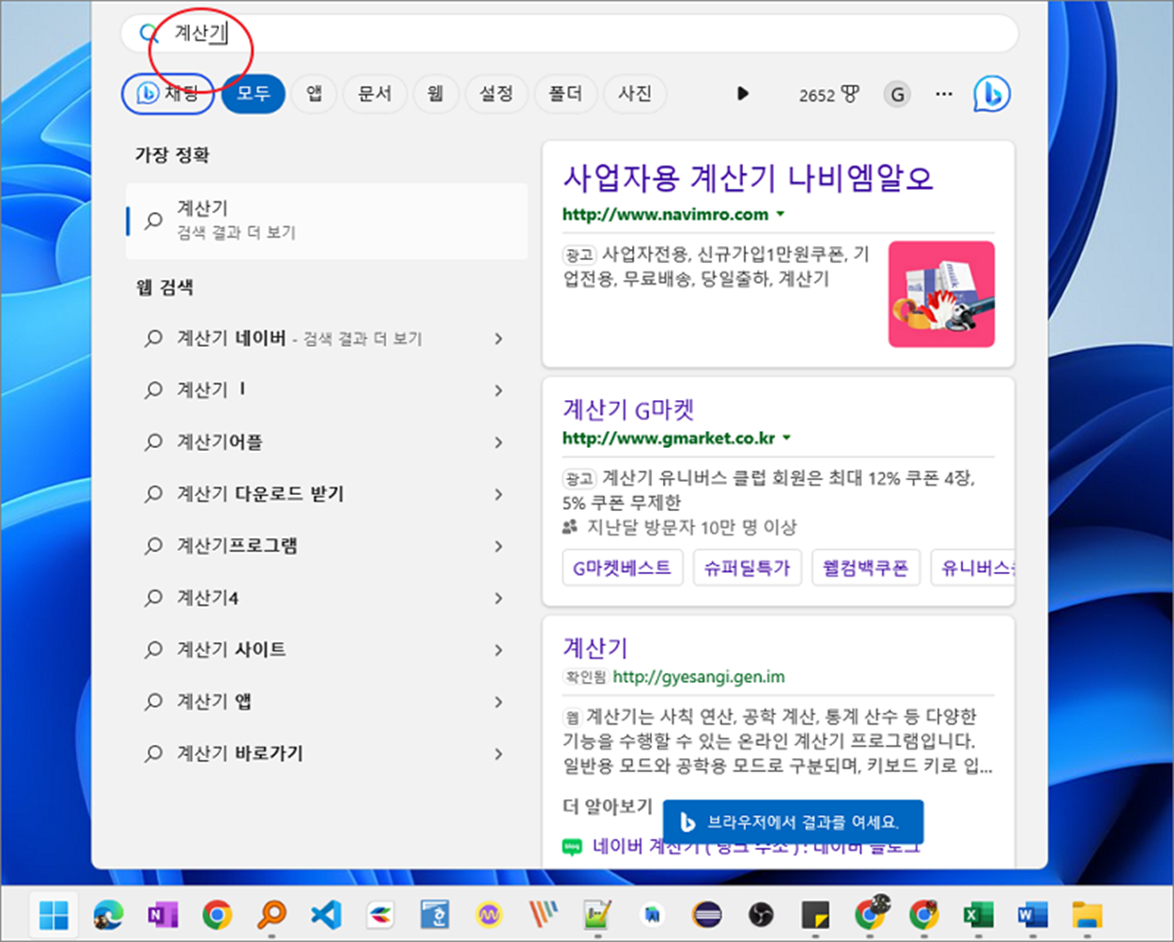Switch to the 웹 filter tab
The height and width of the screenshot is (942, 1174).
click(435, 94)
